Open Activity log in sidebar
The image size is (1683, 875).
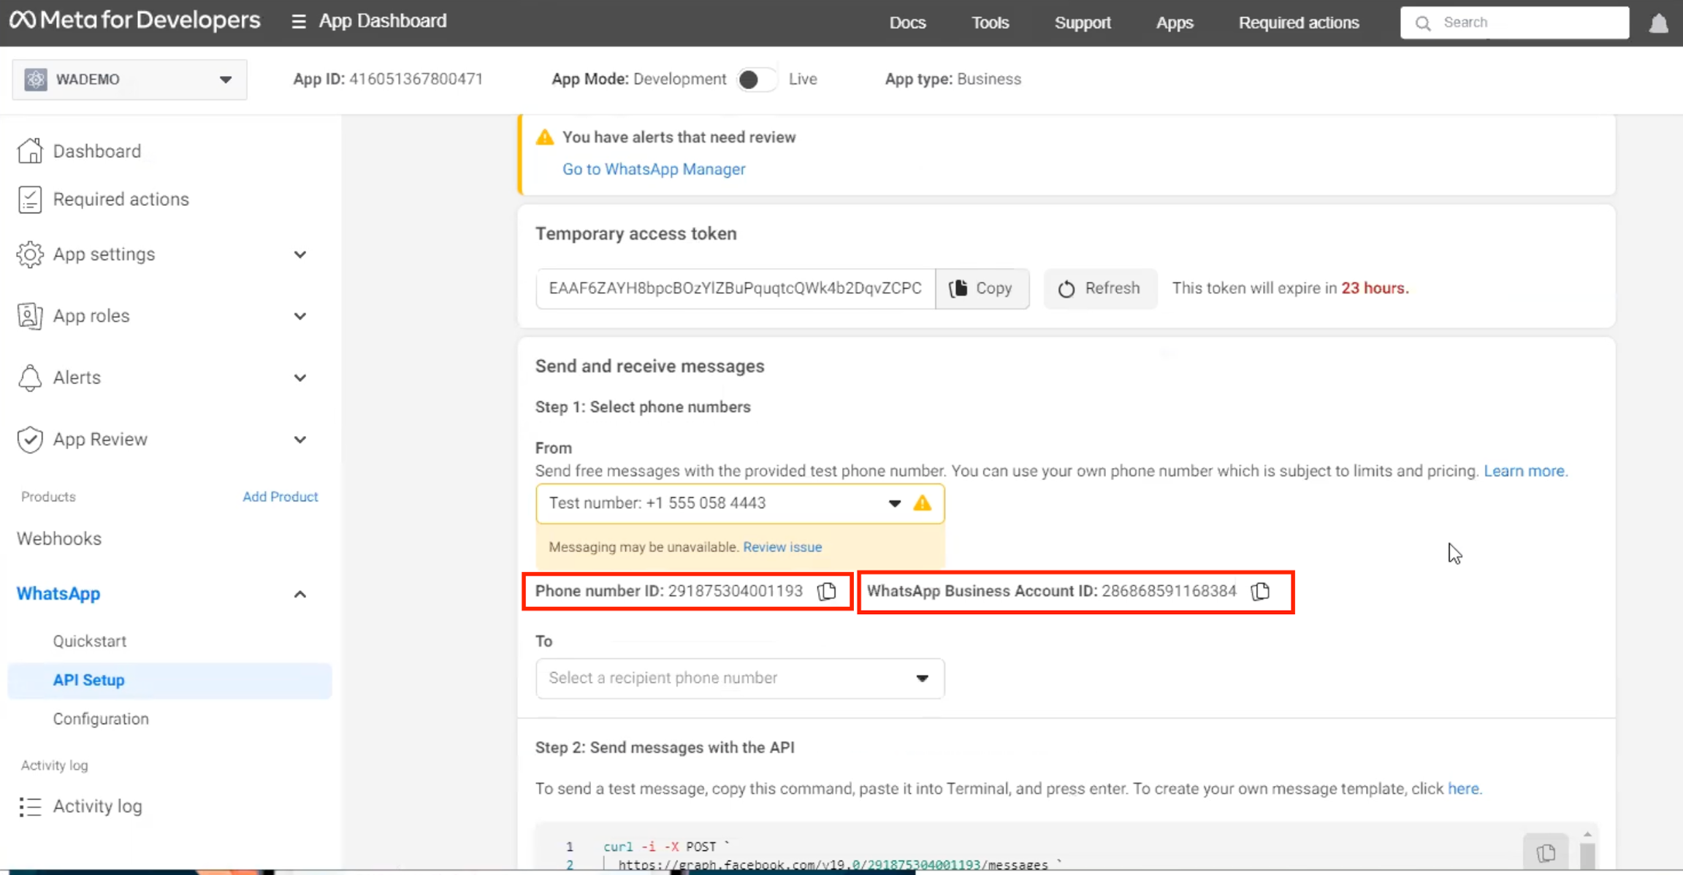(x=97, y=806)
